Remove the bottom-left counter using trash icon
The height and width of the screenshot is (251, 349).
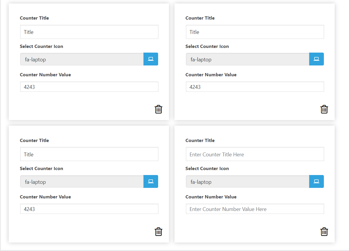[x=158, y=232]
